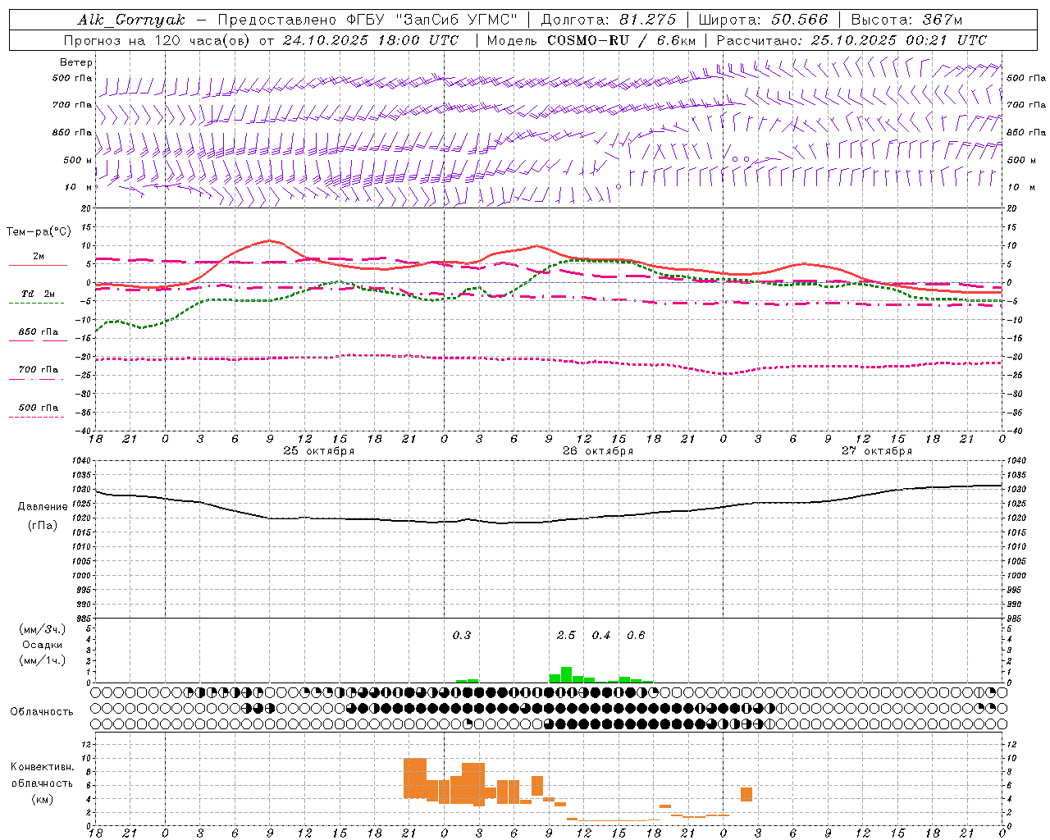Click the 'Тем-ра(°C)' temperature panel label

(x=39, y=232)
